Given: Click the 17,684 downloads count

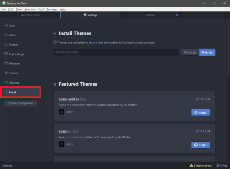Looking at the screenshot, I should (x=205, y=131).
